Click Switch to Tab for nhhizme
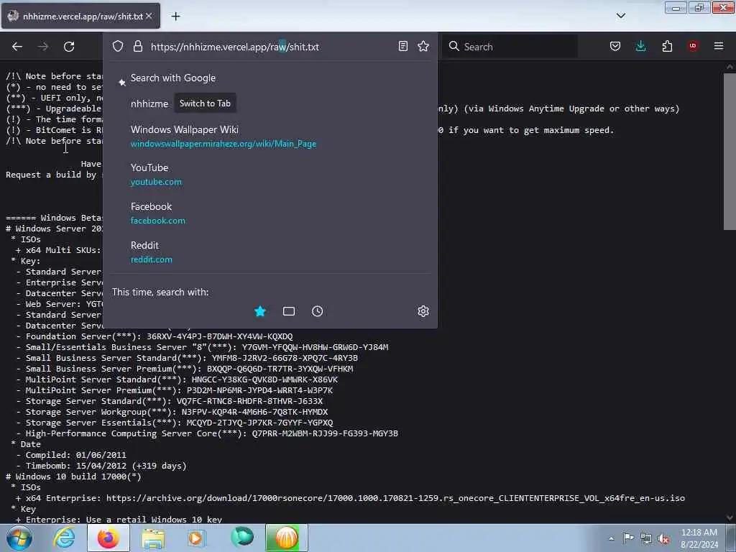The width and height of the screenshot is (736, 552). (205, 103)
